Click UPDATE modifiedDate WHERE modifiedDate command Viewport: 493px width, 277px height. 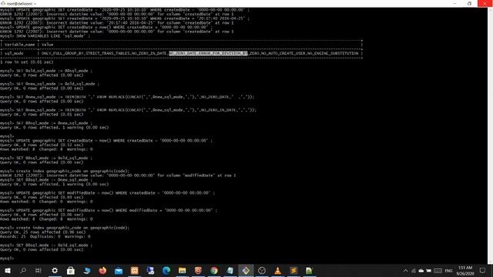(116, 210)
